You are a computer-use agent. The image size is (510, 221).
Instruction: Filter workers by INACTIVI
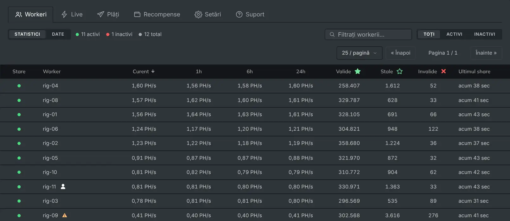pyautogui.click(x=484, y=34)
